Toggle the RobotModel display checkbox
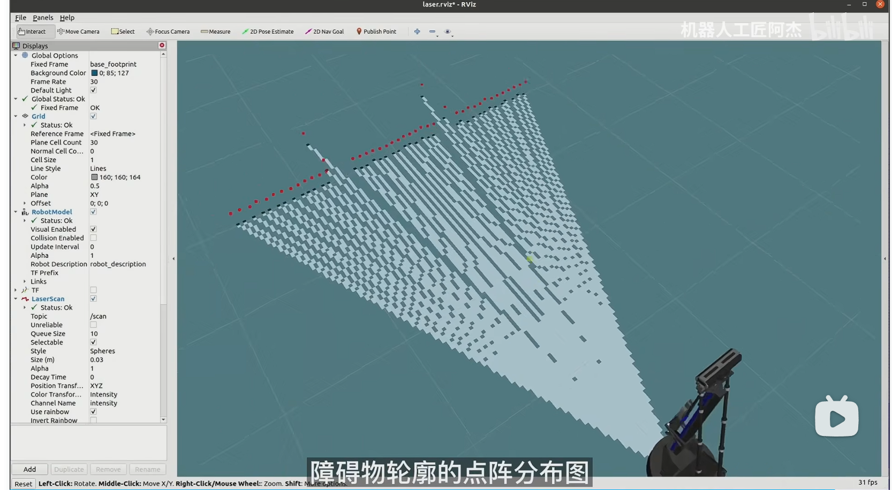 (94, 212)
